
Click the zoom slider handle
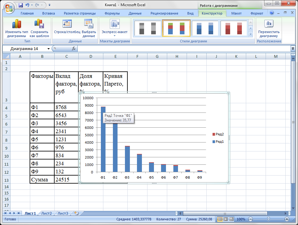pos(268,219)
